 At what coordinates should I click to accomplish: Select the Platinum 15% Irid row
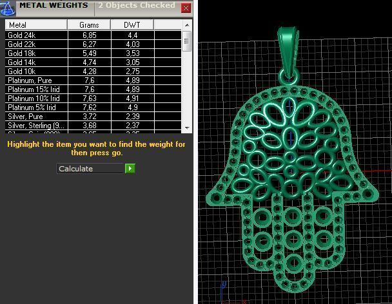93,89
